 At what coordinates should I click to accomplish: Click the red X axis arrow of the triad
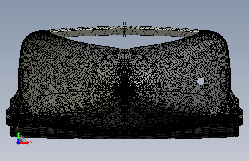click(25, 143)
